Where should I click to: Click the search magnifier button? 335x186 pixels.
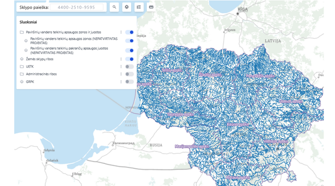(x=114, y=7)
